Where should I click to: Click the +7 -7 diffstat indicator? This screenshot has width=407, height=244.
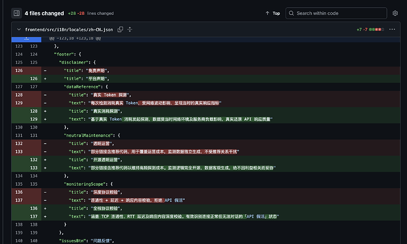[x=370, y=29]
